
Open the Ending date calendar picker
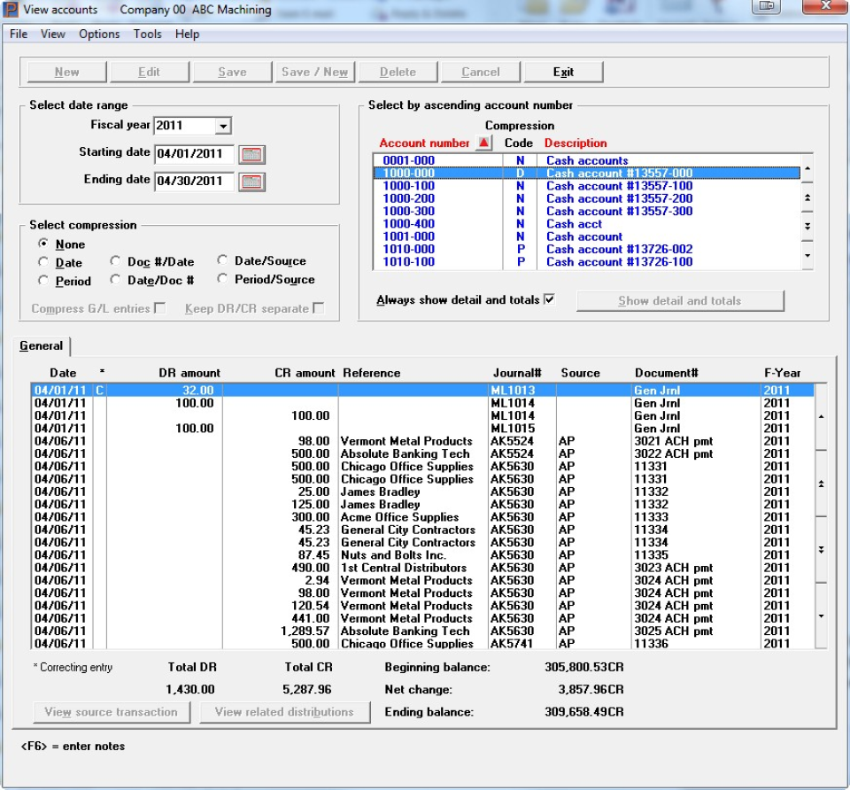pyautogui.click(x=252, y=182)
